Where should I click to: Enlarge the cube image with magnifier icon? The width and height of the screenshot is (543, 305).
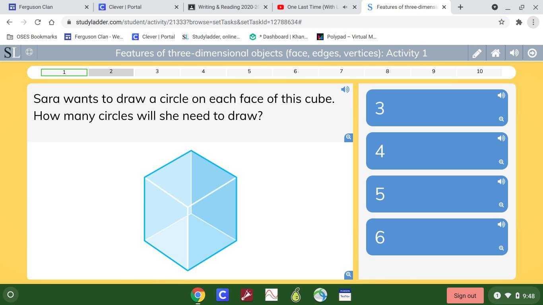coord(349,274)
